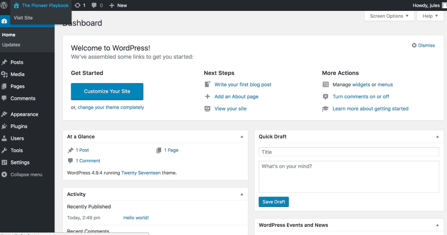447x235 pixels.
Task: Collapse the WordPress Events and News panel
Action: pyautogui.click(x=437, y=225)
